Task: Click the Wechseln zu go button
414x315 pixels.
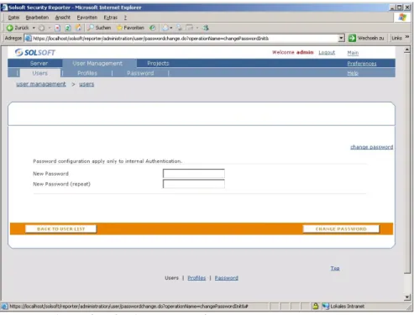Action: pos(366,38)
